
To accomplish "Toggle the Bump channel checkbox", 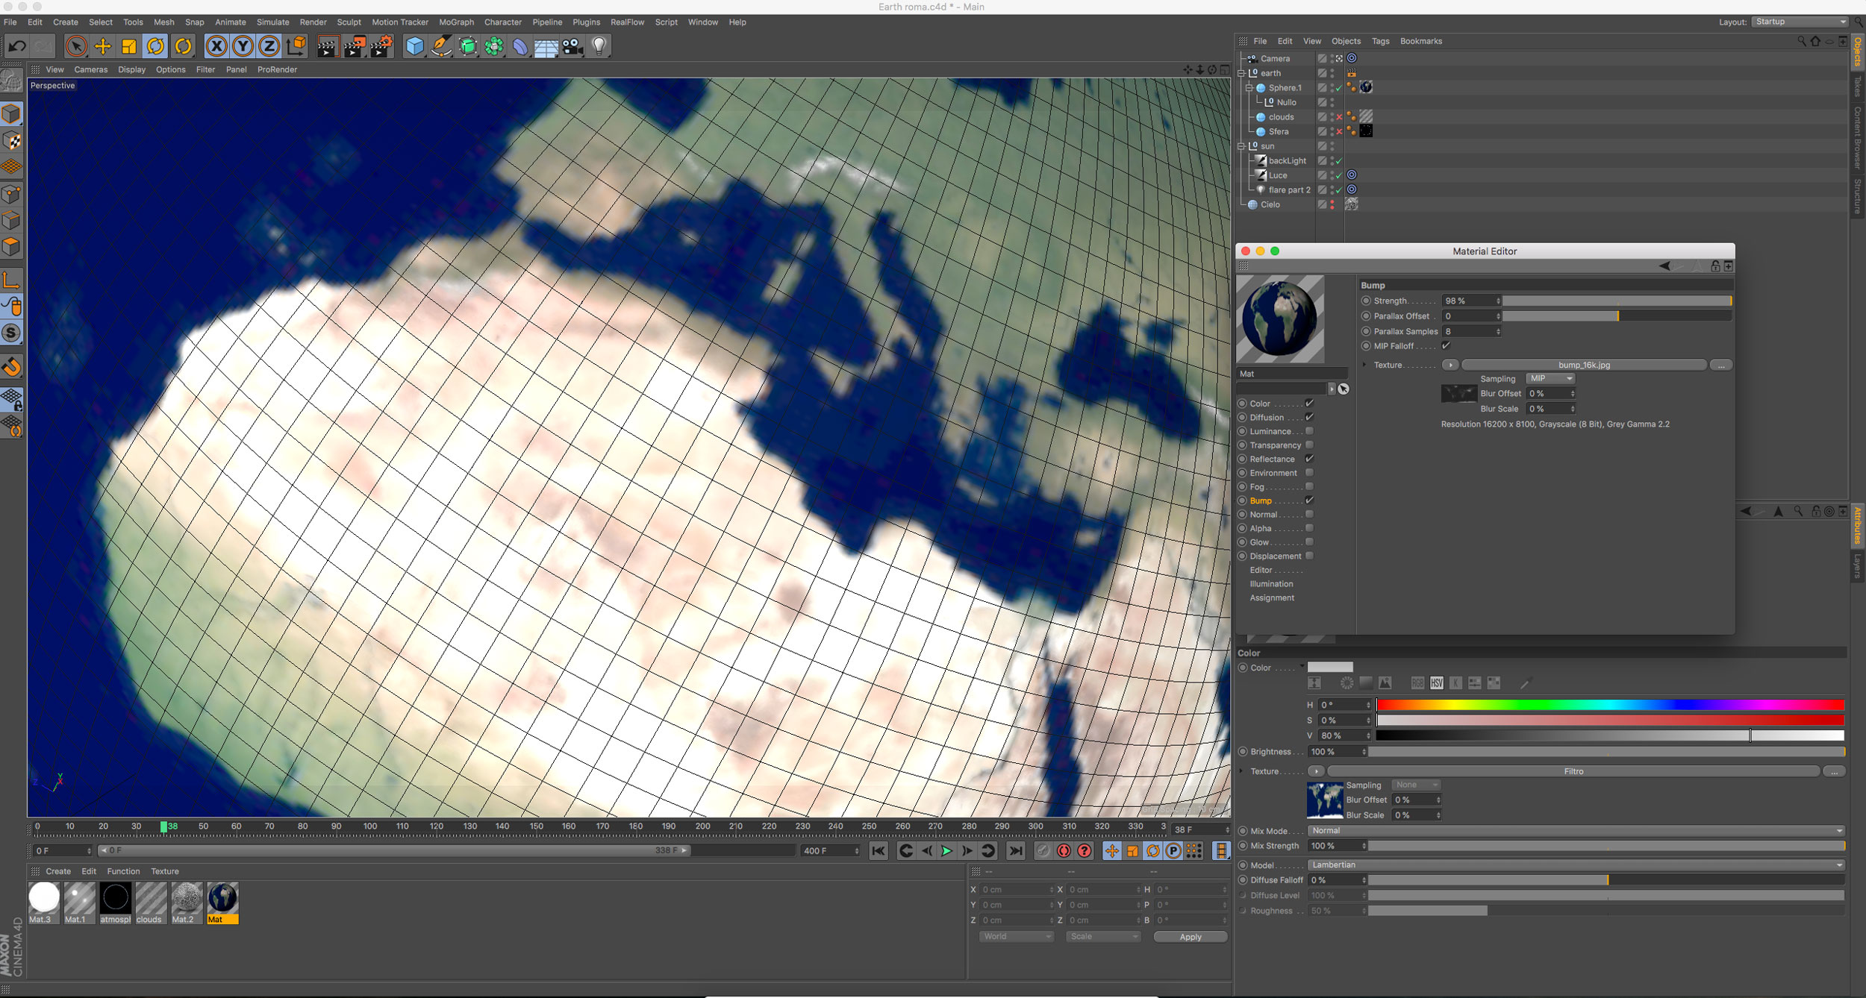I will coord(1309,500).
